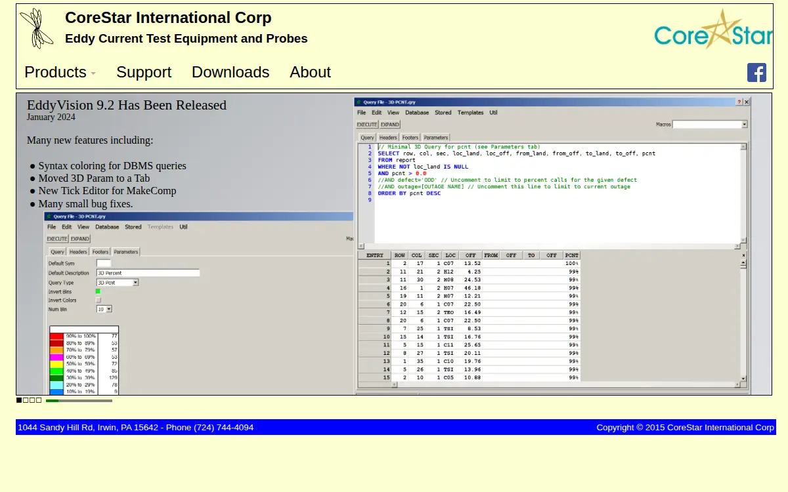
Task: Click the magenta 60% to 69% color swatch
Action: point(57,357)
